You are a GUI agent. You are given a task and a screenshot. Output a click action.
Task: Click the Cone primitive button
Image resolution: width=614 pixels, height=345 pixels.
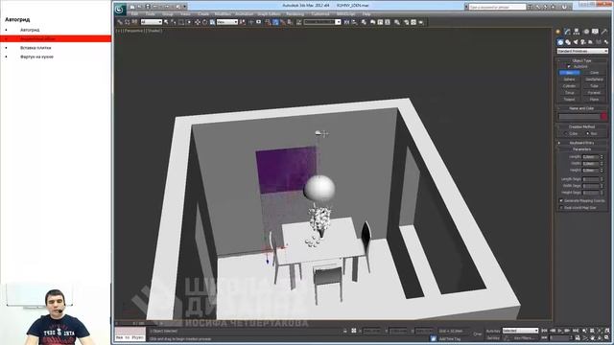coord(594,73)
